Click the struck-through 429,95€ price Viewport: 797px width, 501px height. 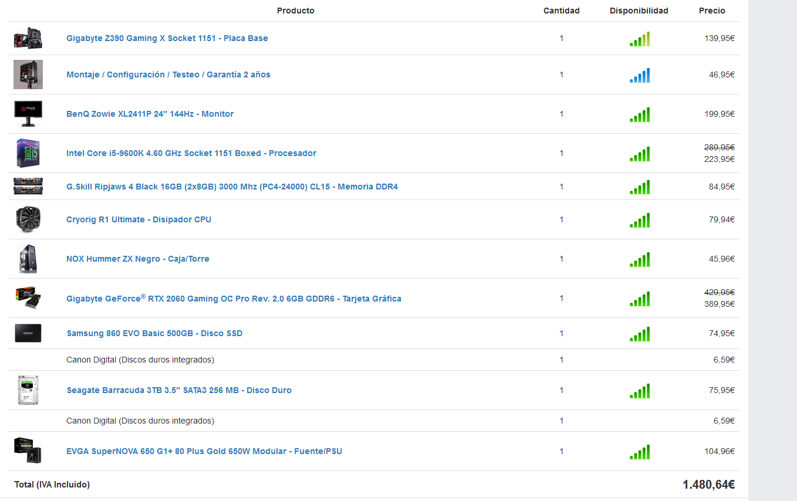(720, 292)
